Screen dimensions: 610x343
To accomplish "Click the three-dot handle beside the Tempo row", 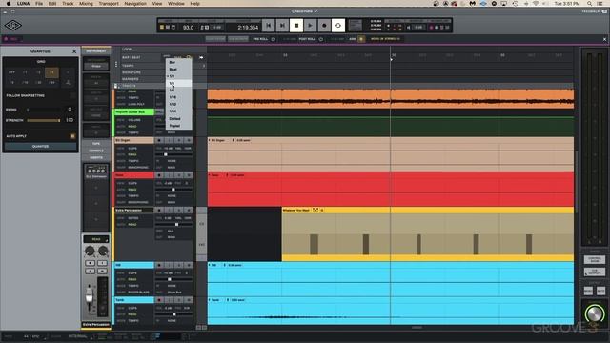I will [116, 64].
